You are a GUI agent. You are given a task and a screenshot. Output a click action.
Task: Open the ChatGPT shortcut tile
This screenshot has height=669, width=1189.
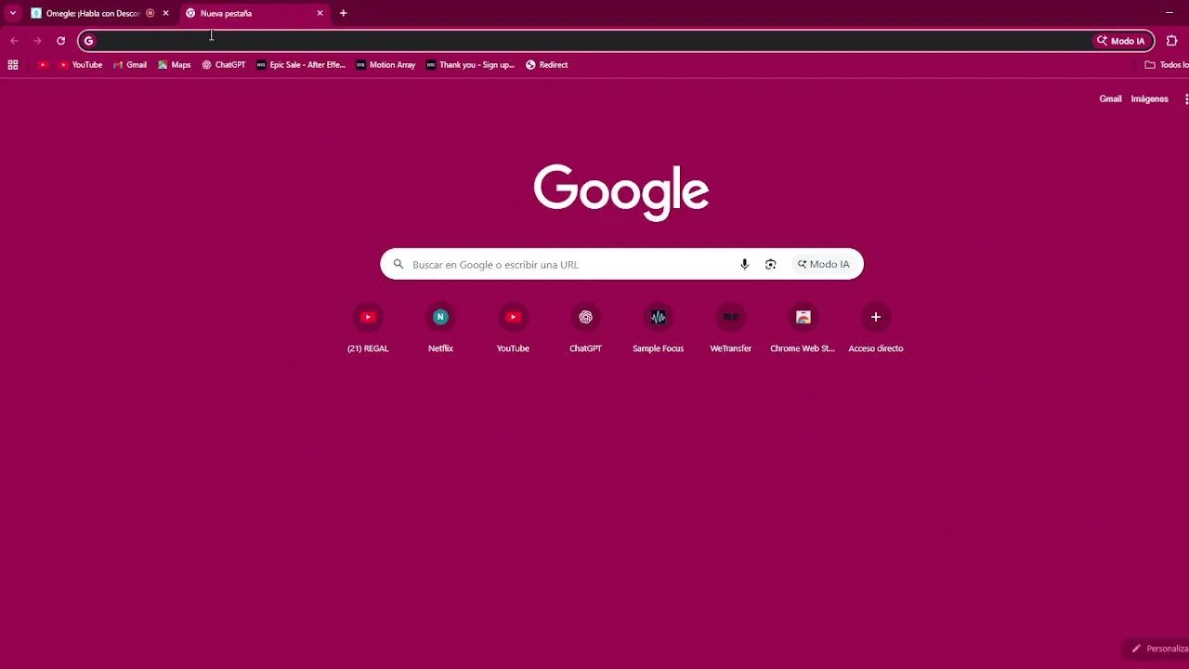[x=585, y=329]
